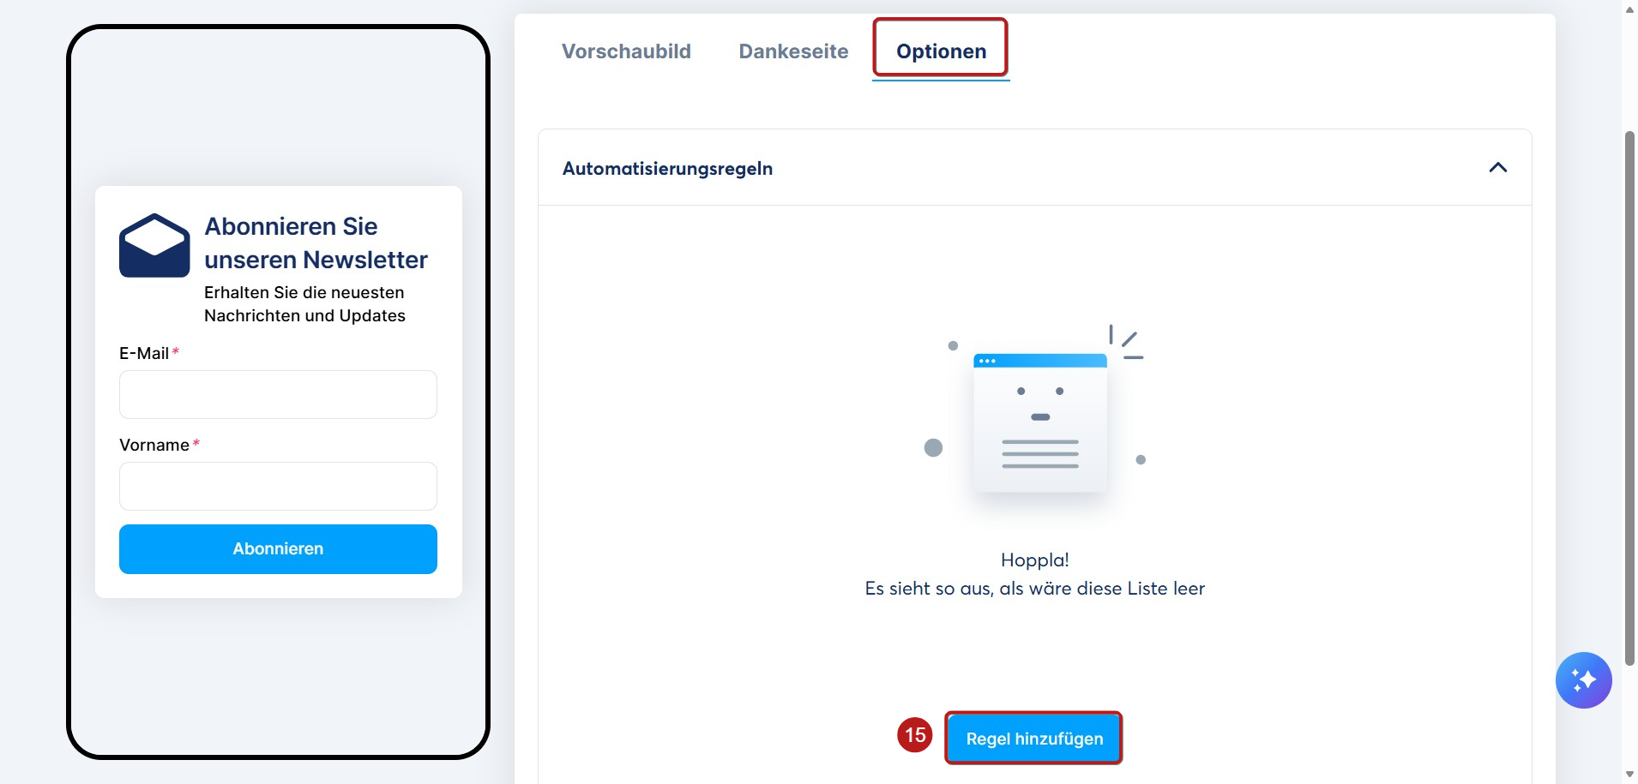Focus the Vorname input field
Image resolution: width=1638 pixels, height=784 pixels.
pyautogui.click(x=278, y=487)
